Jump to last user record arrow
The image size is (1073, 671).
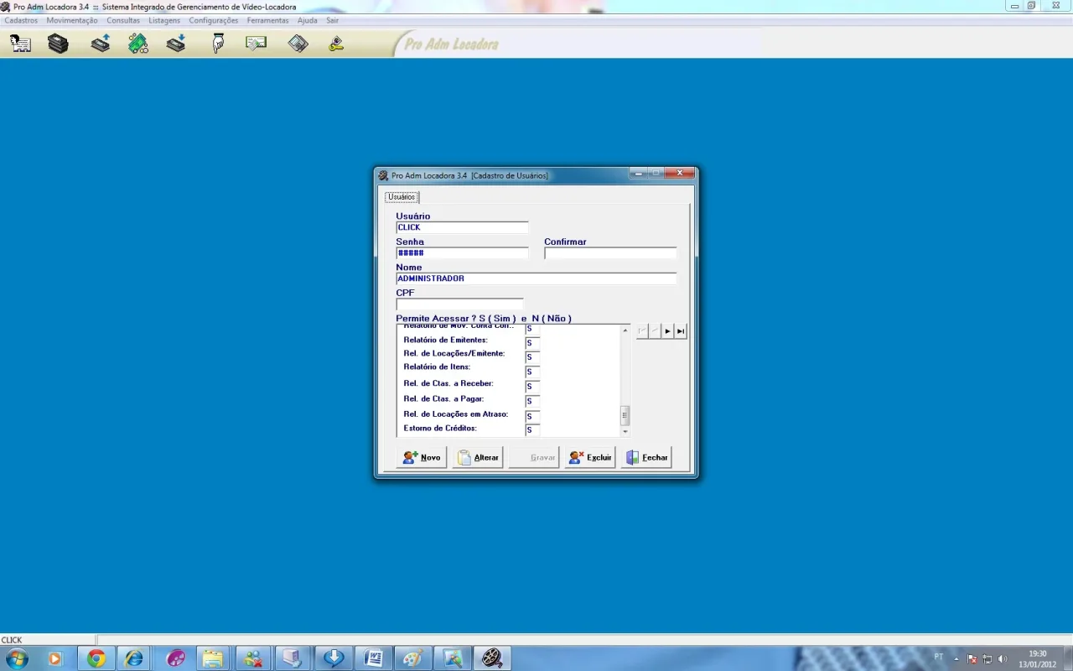click(681, 331)
